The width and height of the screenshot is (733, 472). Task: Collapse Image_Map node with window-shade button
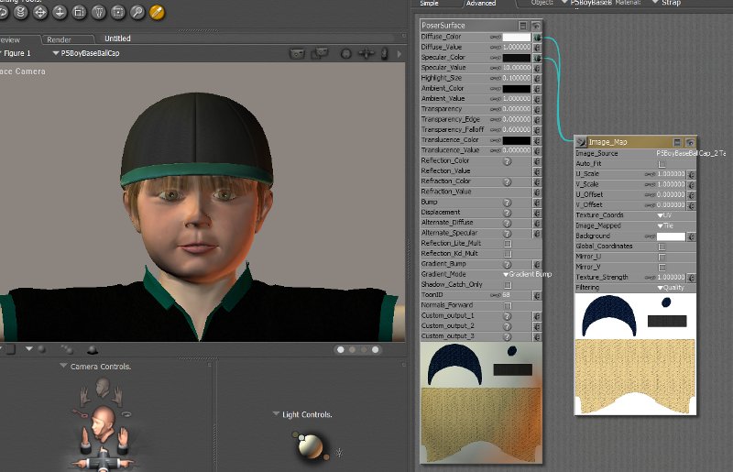(x=677, y=142)
